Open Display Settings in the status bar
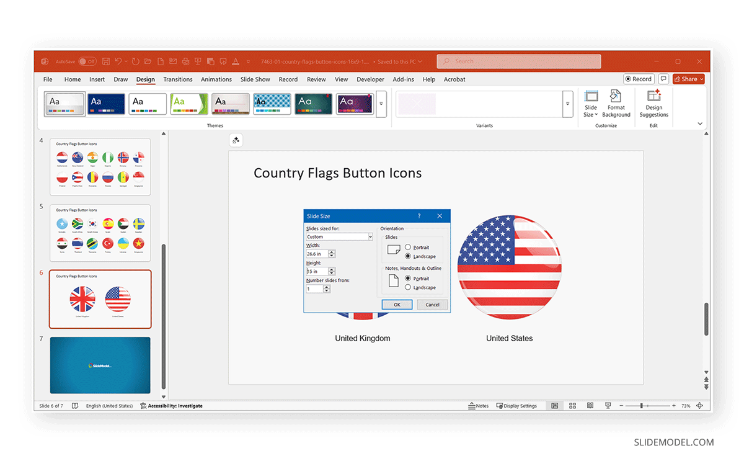 click(x=517, y=405)
